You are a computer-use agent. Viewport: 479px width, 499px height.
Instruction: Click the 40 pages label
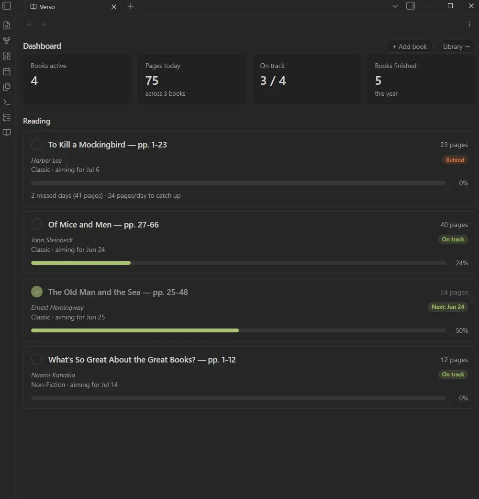(454, 225)
